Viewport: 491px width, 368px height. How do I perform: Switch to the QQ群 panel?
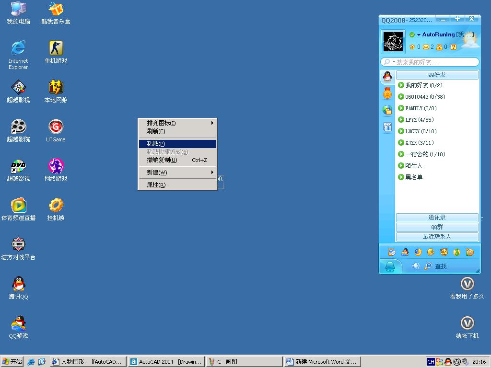tap(437, 227)
